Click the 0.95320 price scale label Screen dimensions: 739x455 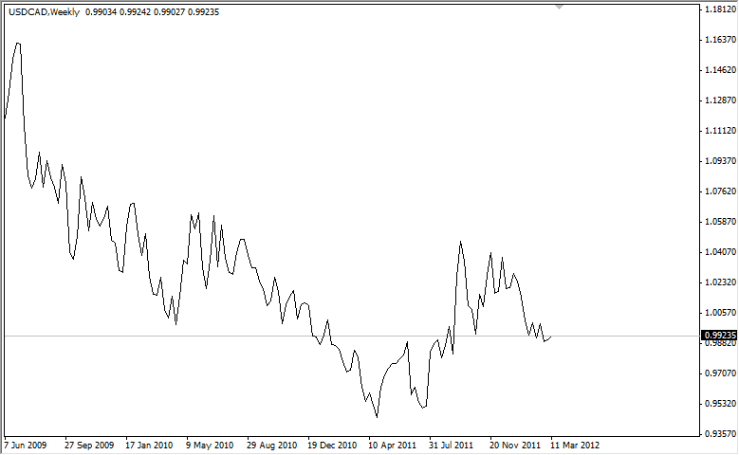(720, 404)
